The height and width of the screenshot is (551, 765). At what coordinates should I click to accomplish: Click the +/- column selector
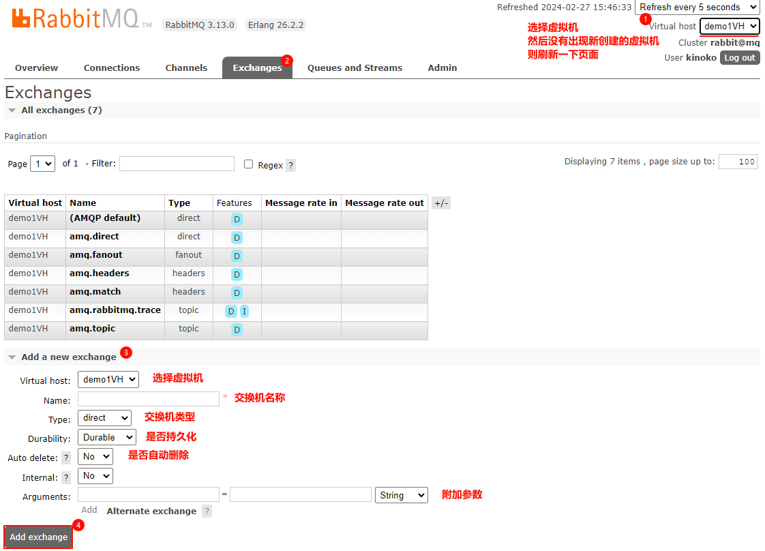pos(441,203)
